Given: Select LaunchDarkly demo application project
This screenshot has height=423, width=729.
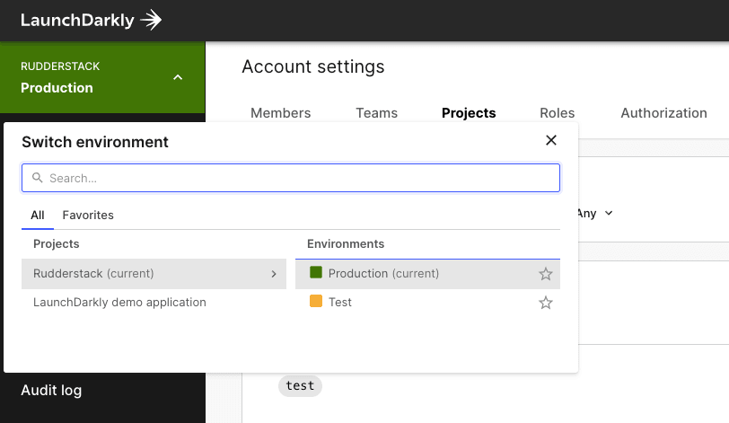Looking at the screenshot, I should pos(119,303).
